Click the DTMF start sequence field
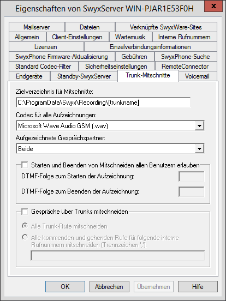Screen dimensions: 226x301 [192, 177]
